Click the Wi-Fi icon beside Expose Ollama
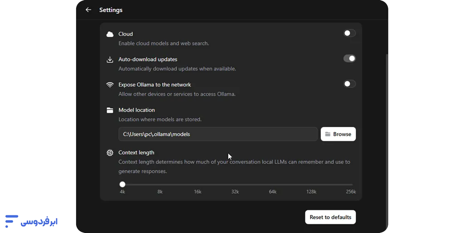 pos(110,85)
